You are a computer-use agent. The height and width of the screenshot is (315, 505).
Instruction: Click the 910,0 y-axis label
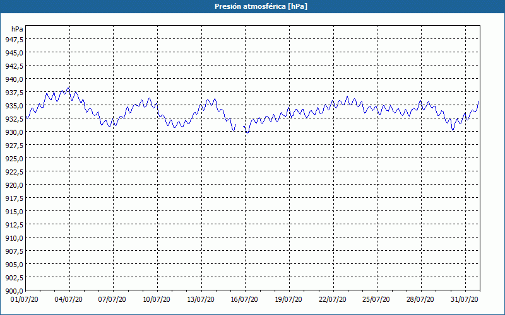[x=14, y=238]
